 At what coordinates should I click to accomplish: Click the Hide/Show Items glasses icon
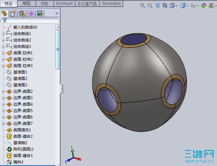[193, 5]
